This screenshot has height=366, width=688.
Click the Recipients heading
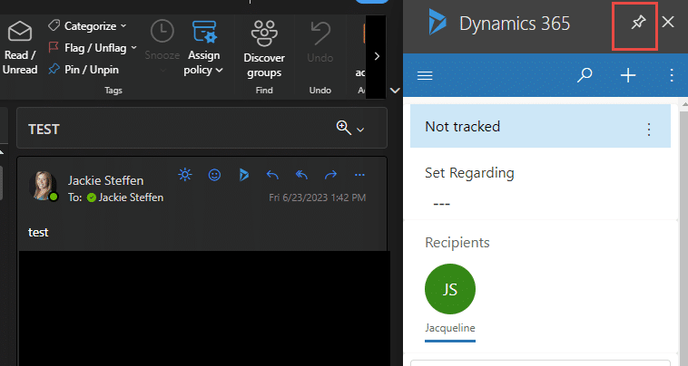457,243
